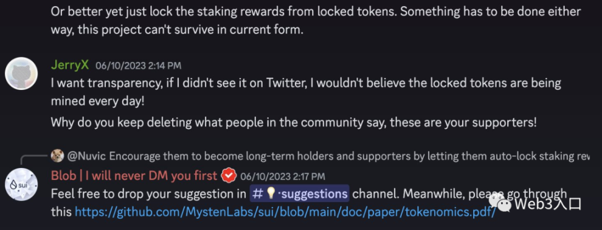602x230 pixels.
Task: Click the hash symbol of the channel mention
Action: pos(258,193)
